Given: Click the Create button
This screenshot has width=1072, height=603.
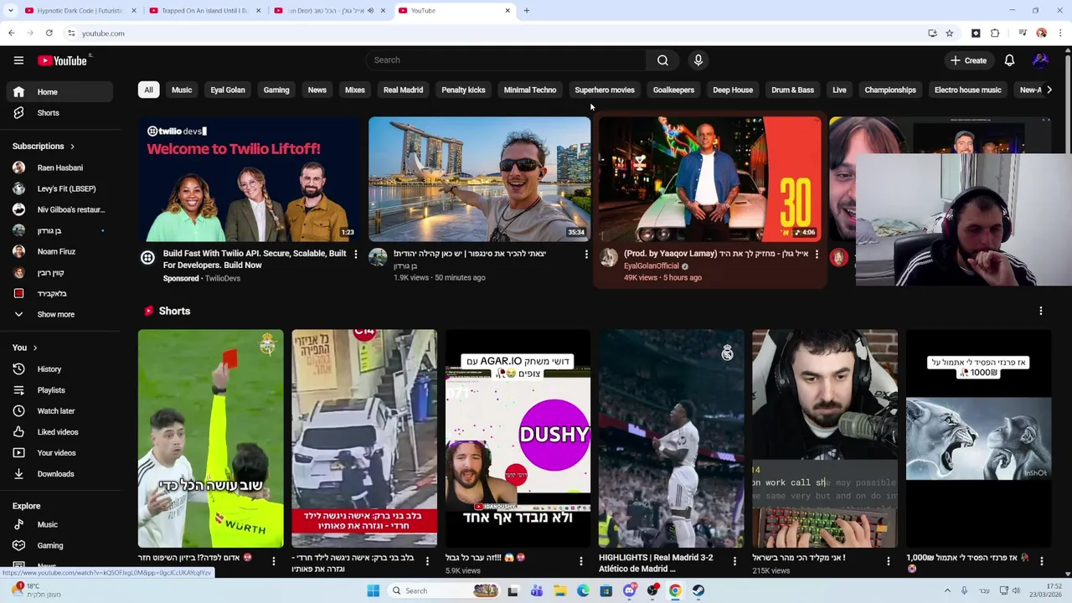Looking at the screenshot, I should 968,60.
